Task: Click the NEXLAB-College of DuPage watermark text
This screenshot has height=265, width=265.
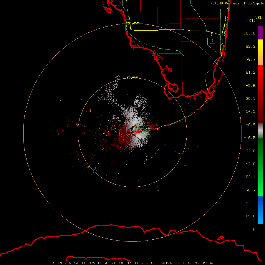Action: pyautogui.click(x=237, y=3)
